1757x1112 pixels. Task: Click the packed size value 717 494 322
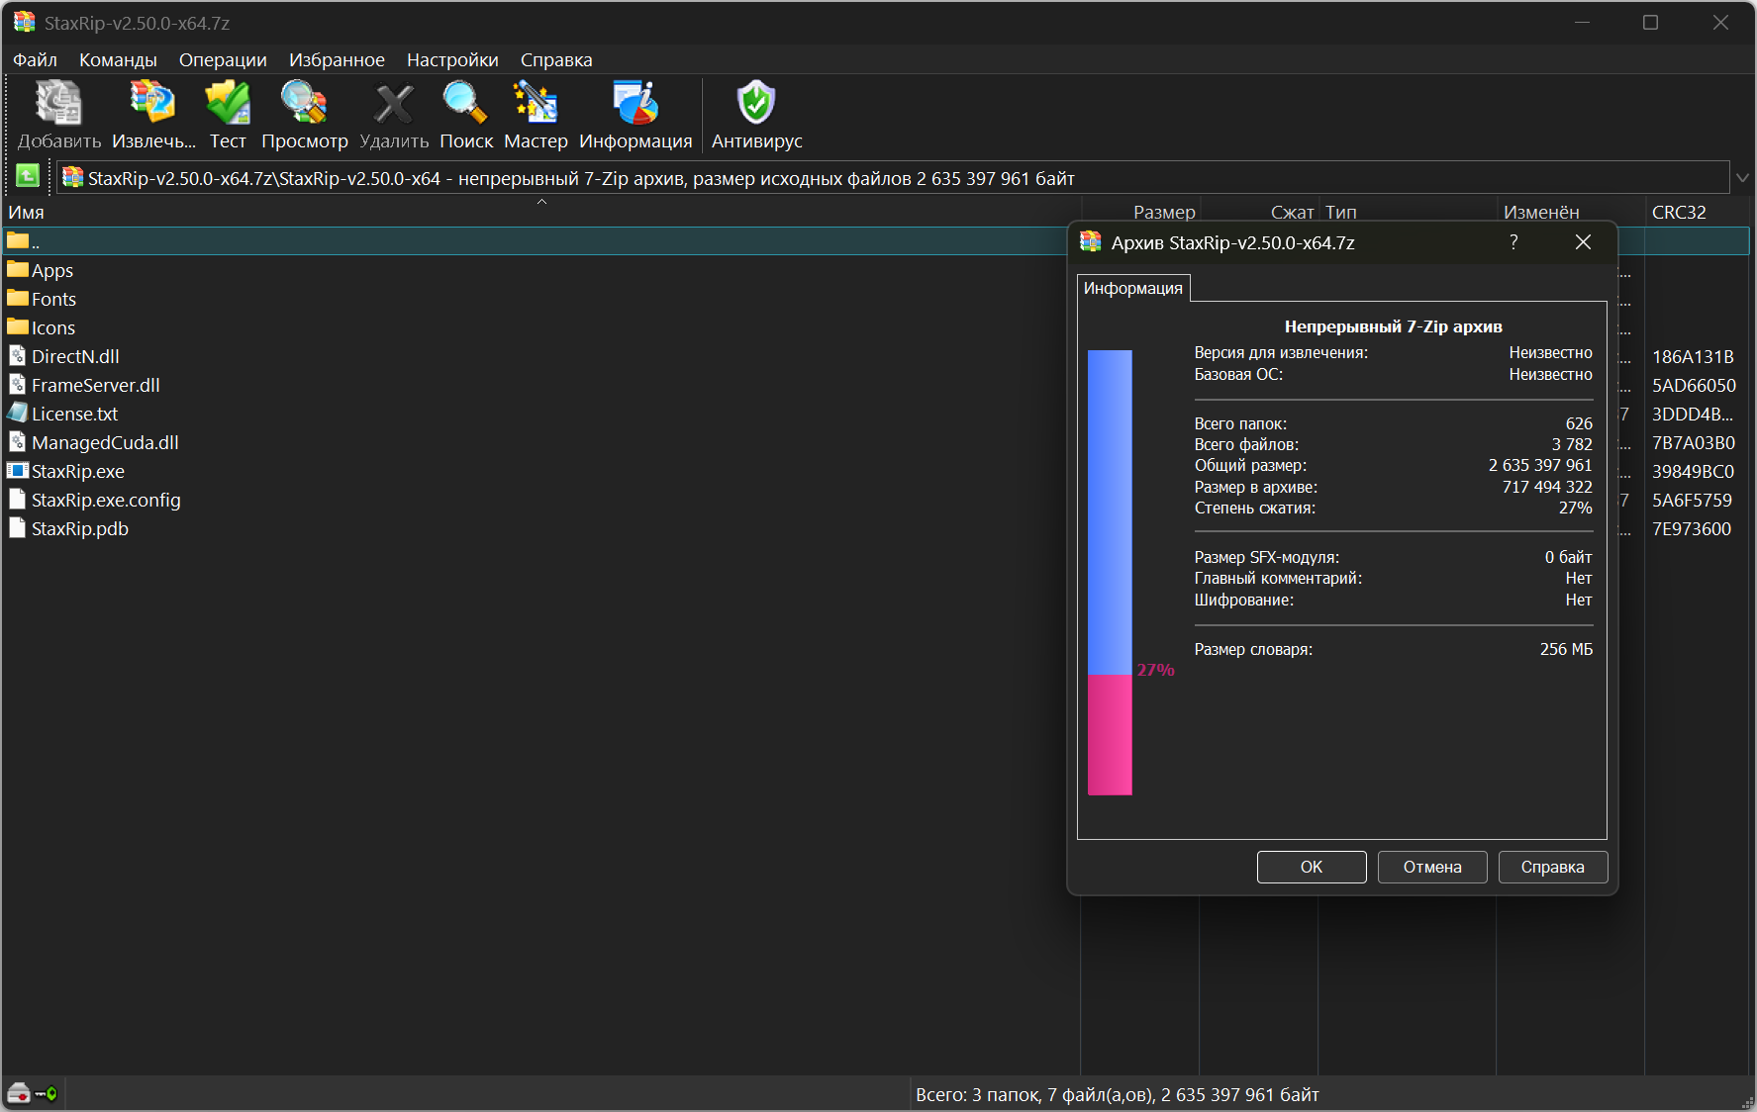coord(1547,487)
